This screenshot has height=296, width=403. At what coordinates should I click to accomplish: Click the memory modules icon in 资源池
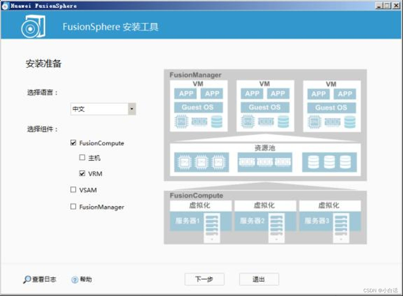265,162
